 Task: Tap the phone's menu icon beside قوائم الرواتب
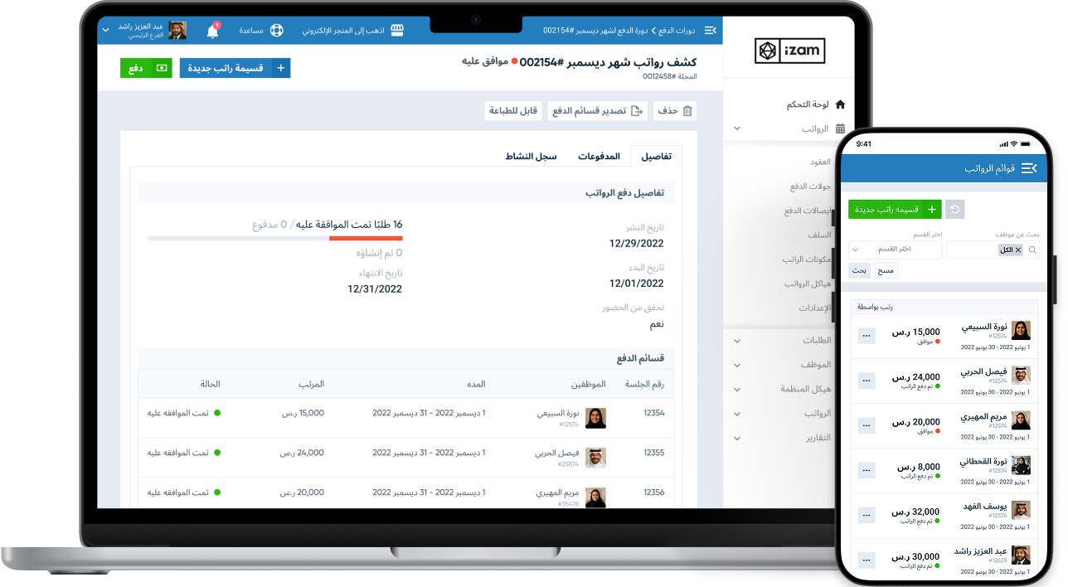(x=1029, y=168)
